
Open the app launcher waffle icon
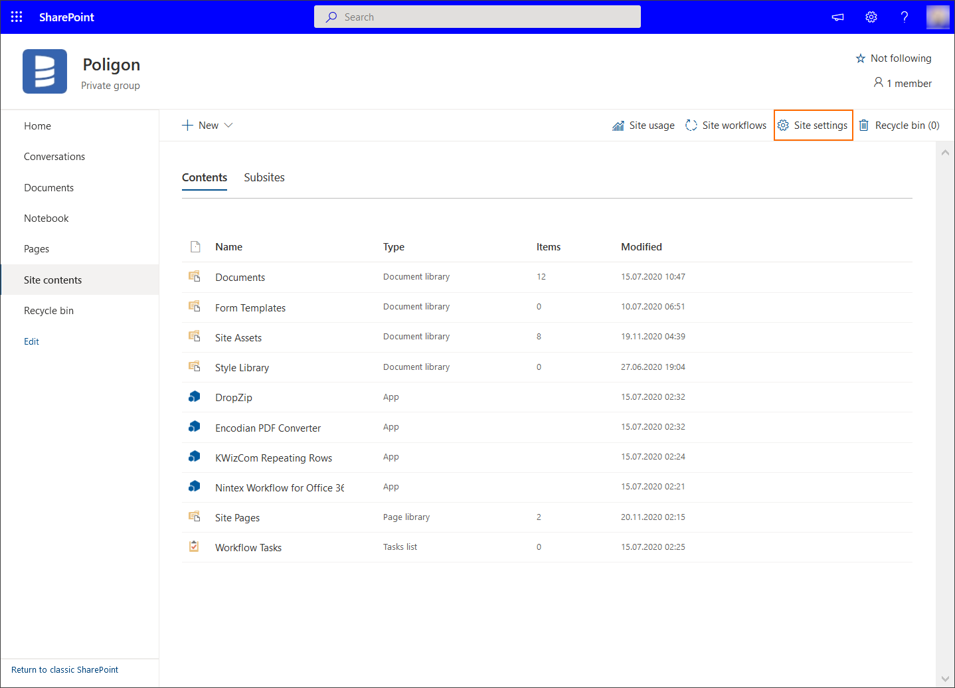(17, 17)
